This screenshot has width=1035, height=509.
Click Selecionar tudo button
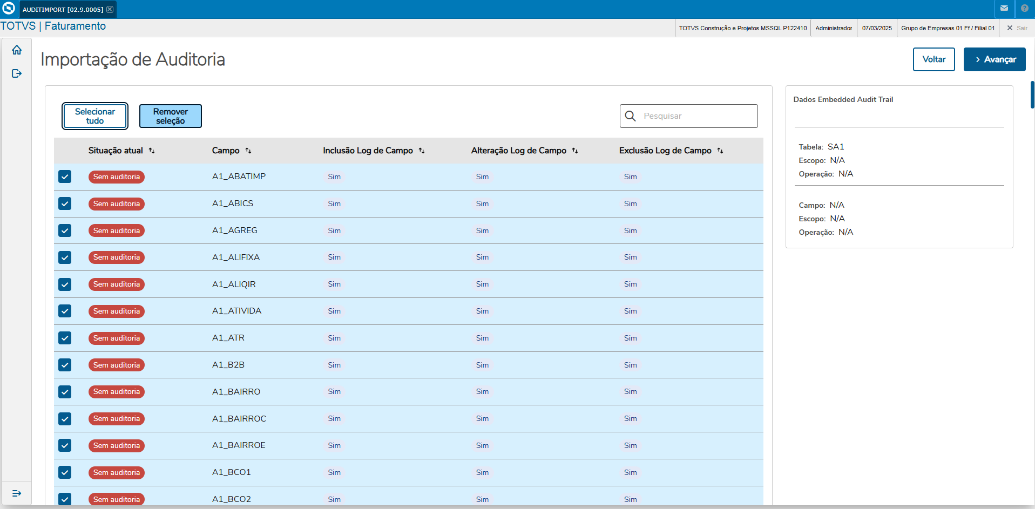click(95, 116)
